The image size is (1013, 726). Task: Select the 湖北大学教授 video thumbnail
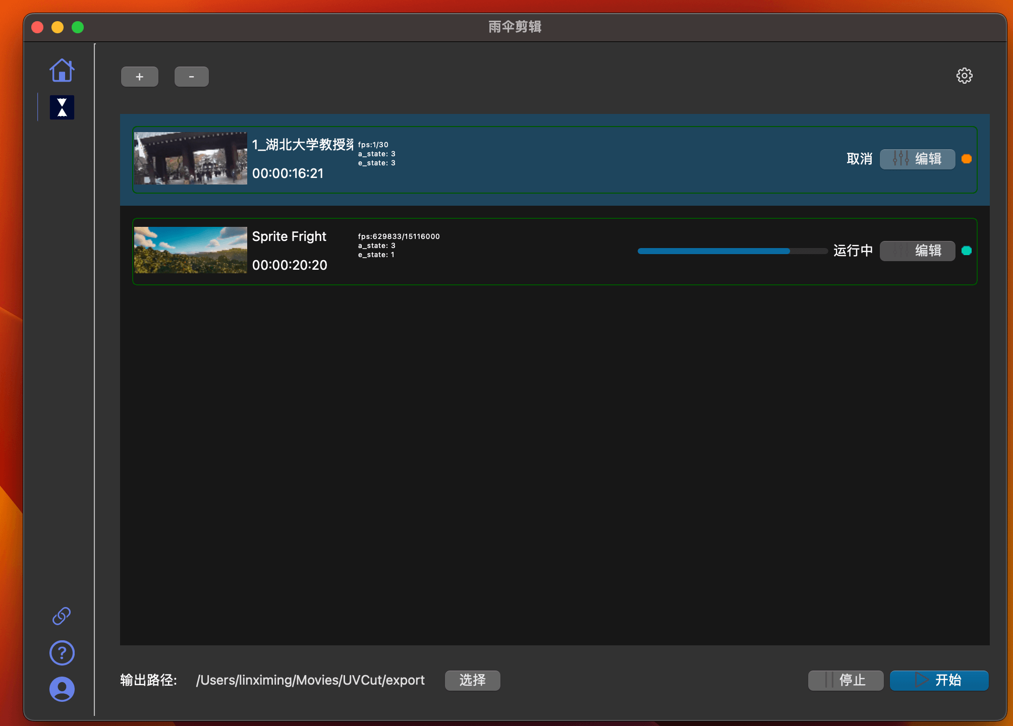tap(191, 158)
